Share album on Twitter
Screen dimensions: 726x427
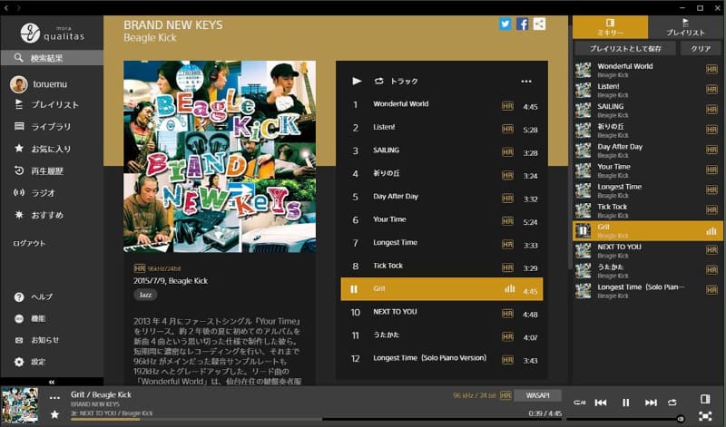click(505, 24)
